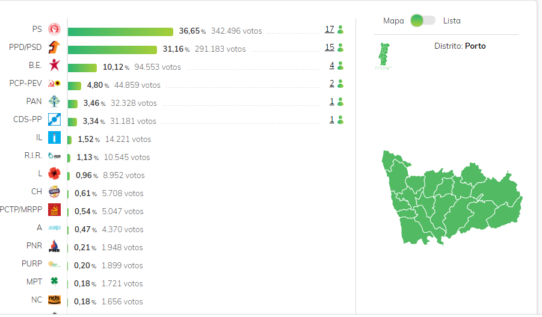Click the PS green vote percentage bar
The width and height of the screenshot is (542, 317).
coord(120,31)
